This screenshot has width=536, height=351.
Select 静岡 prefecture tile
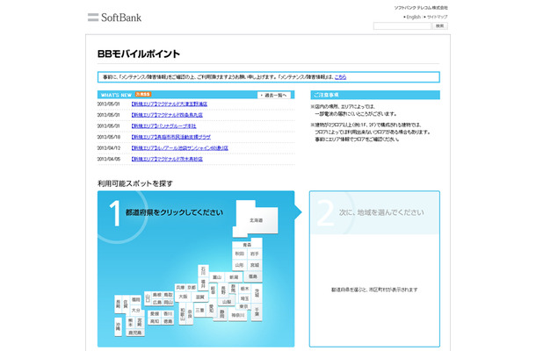[222, 314]
